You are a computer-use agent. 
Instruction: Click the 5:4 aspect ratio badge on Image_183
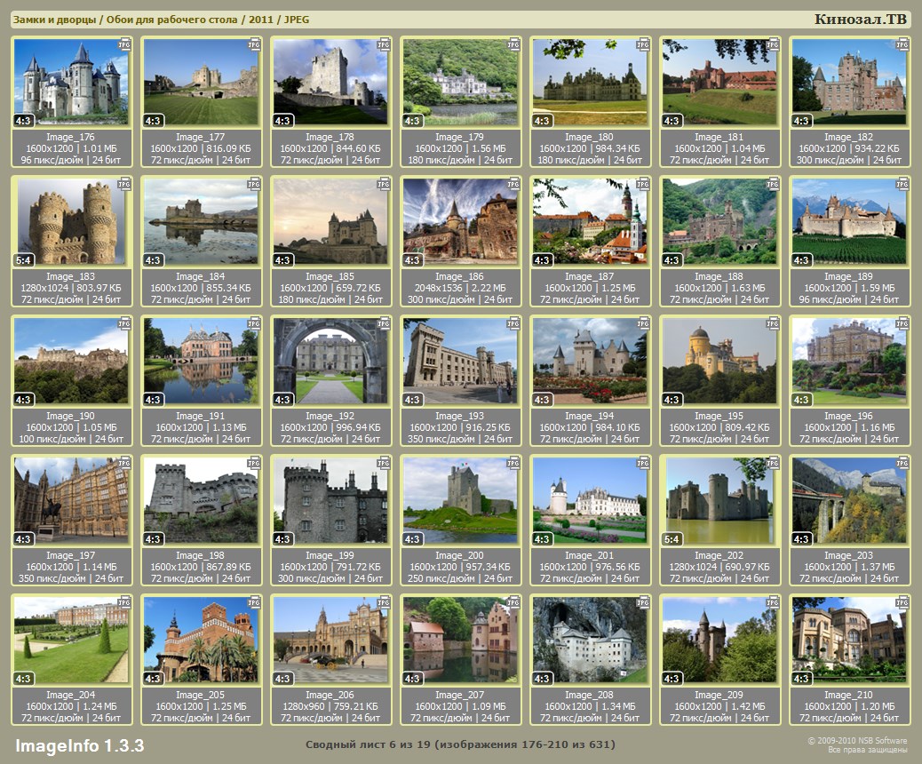[23, 260]
